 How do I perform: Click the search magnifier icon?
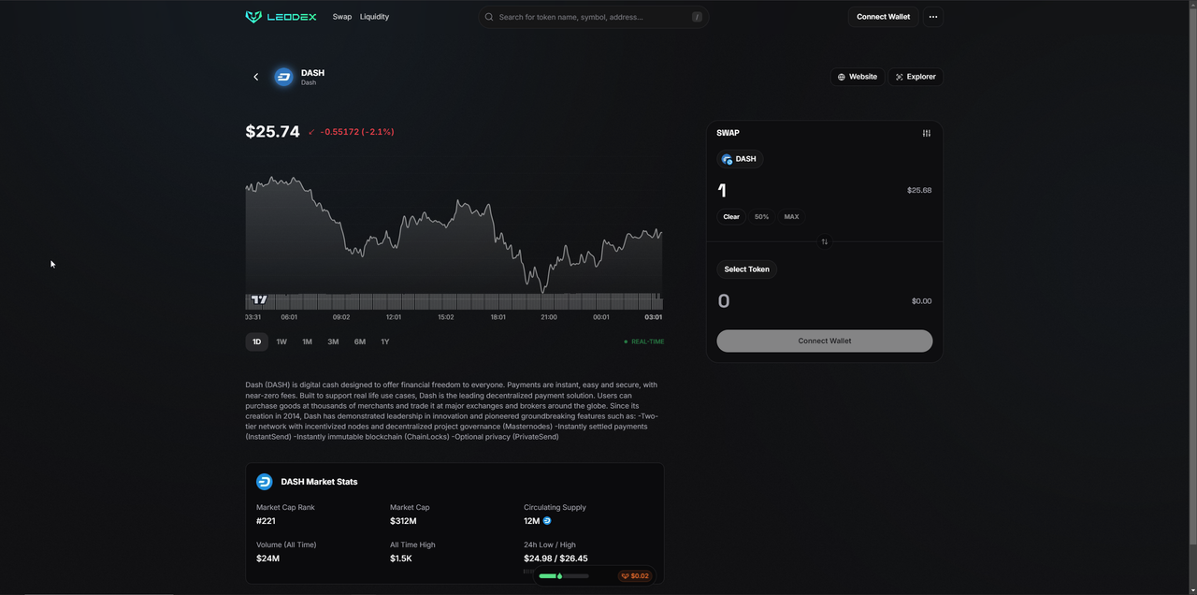[x=489, y=17]
